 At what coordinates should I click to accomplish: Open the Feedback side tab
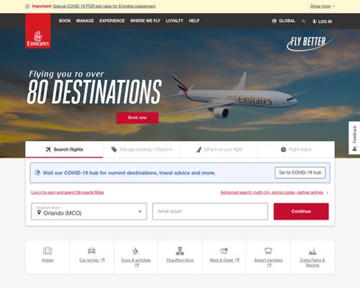point(354,138)
